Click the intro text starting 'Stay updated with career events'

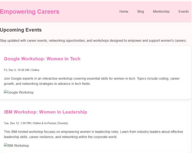(93, 41)
